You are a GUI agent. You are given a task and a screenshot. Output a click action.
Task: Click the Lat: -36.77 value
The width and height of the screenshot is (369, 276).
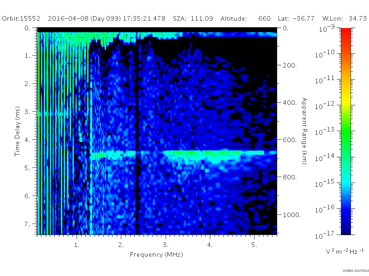(x=296, y=18)
